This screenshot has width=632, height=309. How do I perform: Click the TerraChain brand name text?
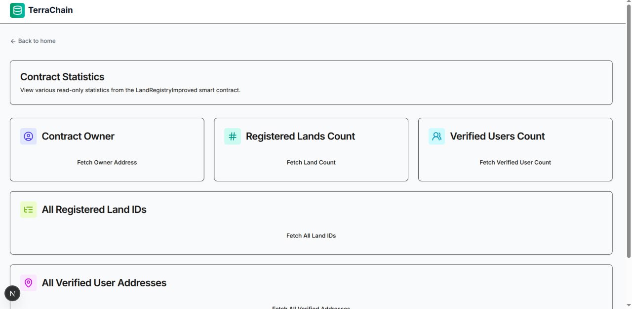[51, 10]
